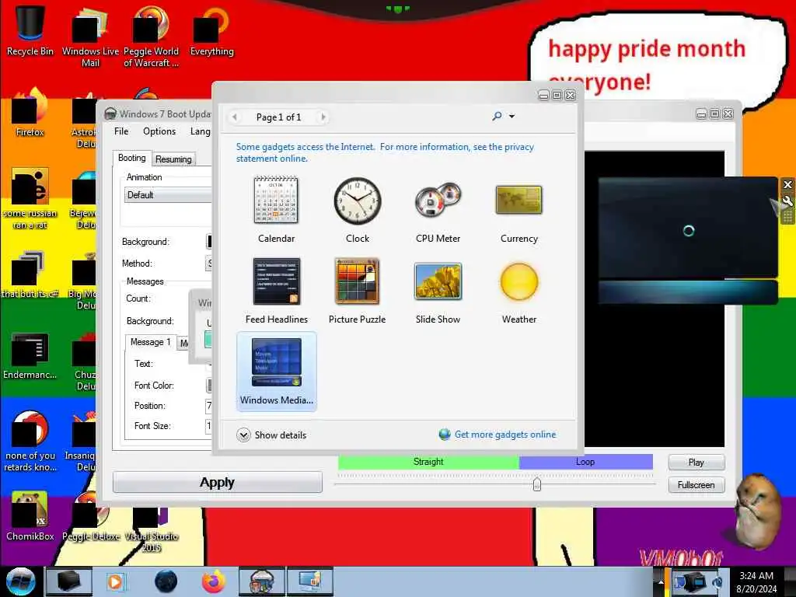This screenshot has width=796, height=597.
Task: Open the gadget search dropdown arrow
Action: 511,117
